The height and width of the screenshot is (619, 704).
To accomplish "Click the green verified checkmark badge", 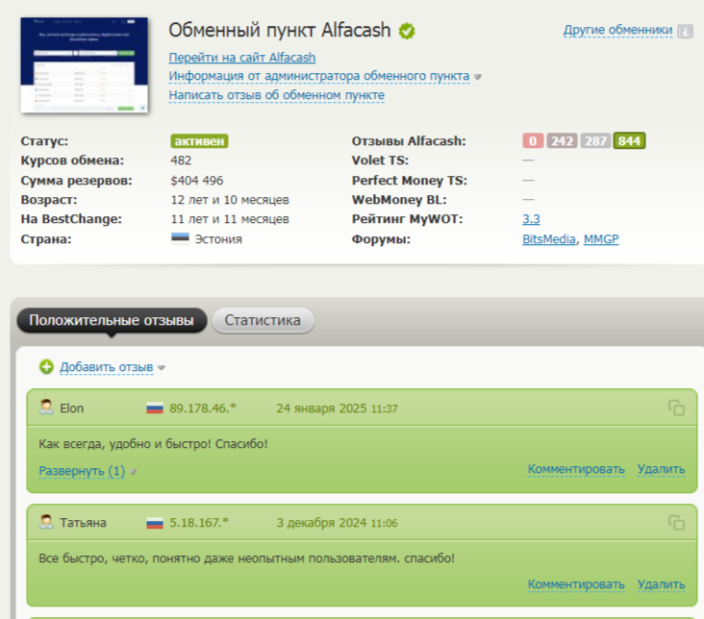I will point(407,31).
